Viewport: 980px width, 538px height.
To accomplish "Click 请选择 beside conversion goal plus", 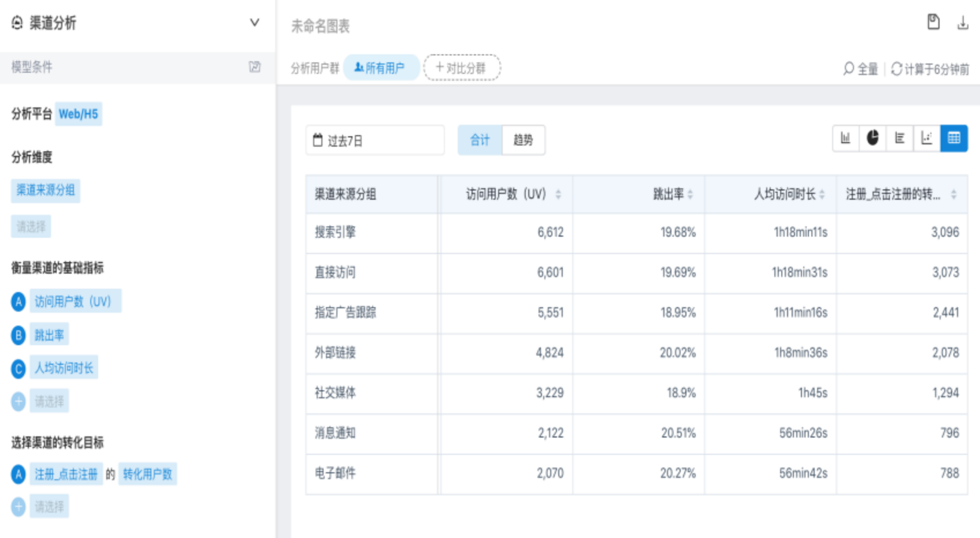I will [x=49, y=506].
